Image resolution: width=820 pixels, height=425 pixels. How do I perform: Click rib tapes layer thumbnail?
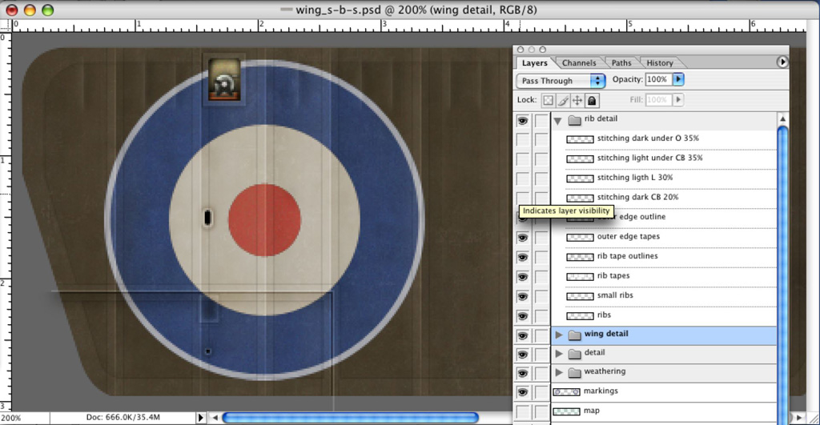click(580, 277)
